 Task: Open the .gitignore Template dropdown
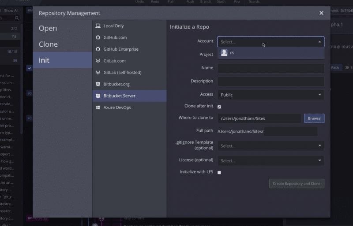click(271, 146)
